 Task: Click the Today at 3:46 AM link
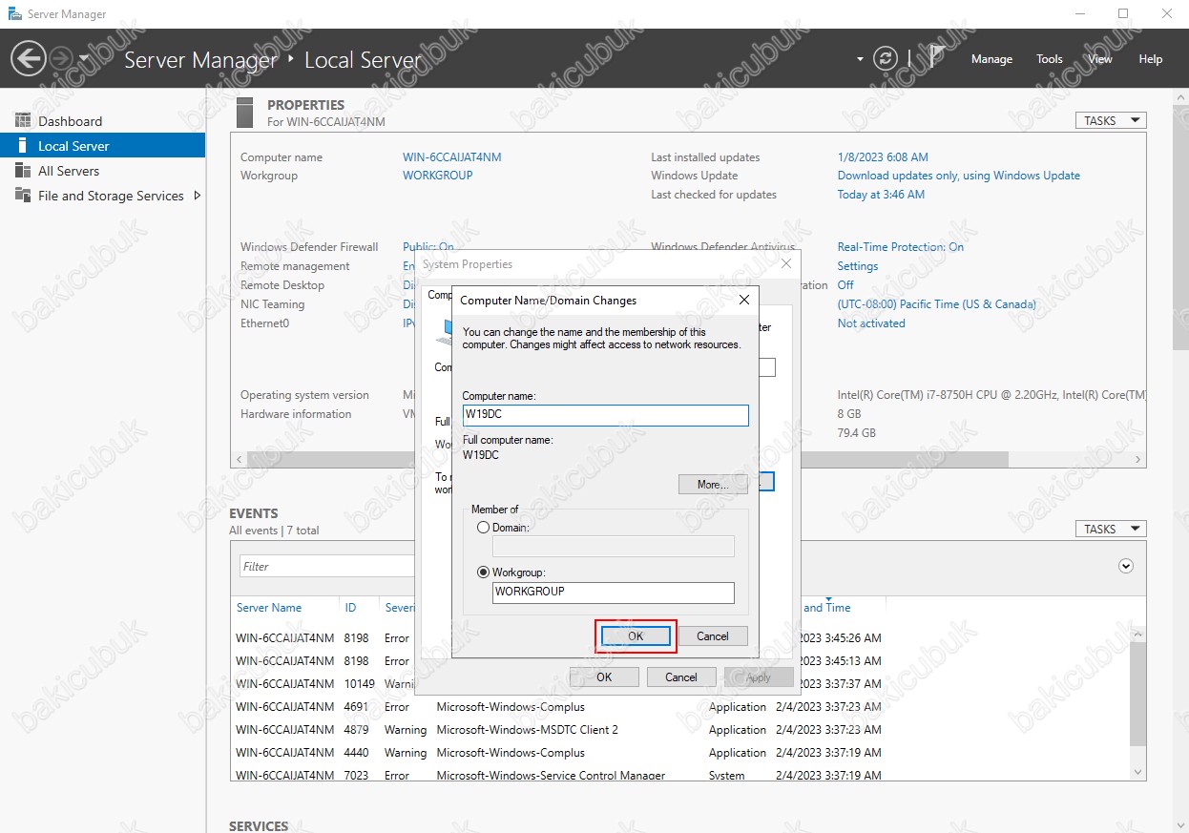click(x=881, y=195)
